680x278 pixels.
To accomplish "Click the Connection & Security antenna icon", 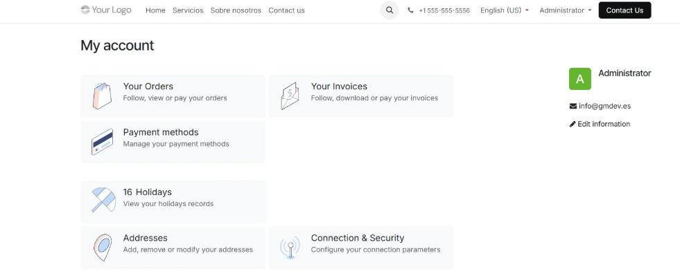I will click(x=290, y=247).
